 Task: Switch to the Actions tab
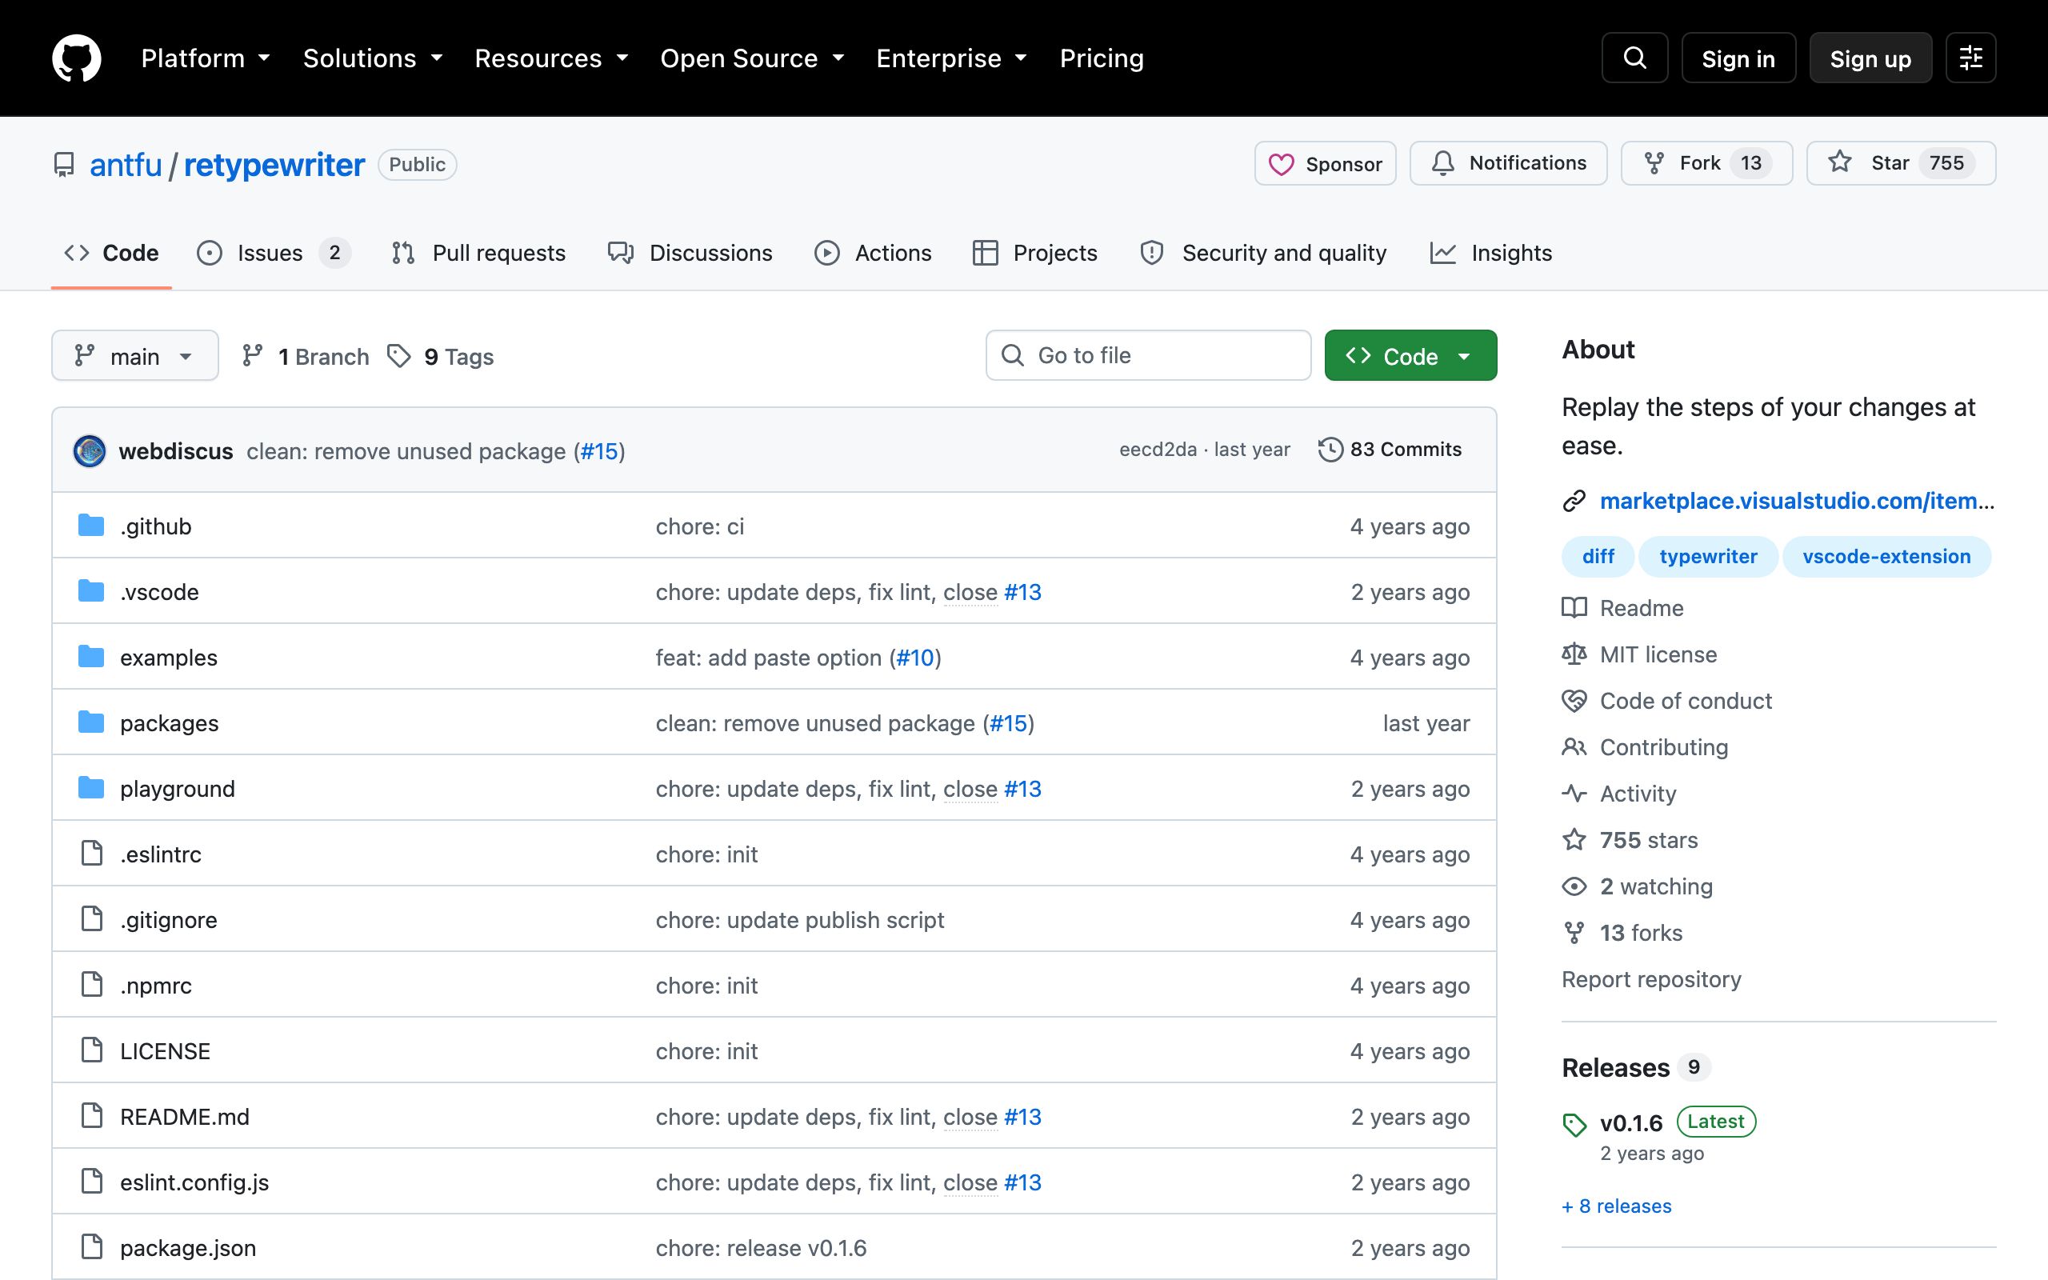tap(873, 253)
